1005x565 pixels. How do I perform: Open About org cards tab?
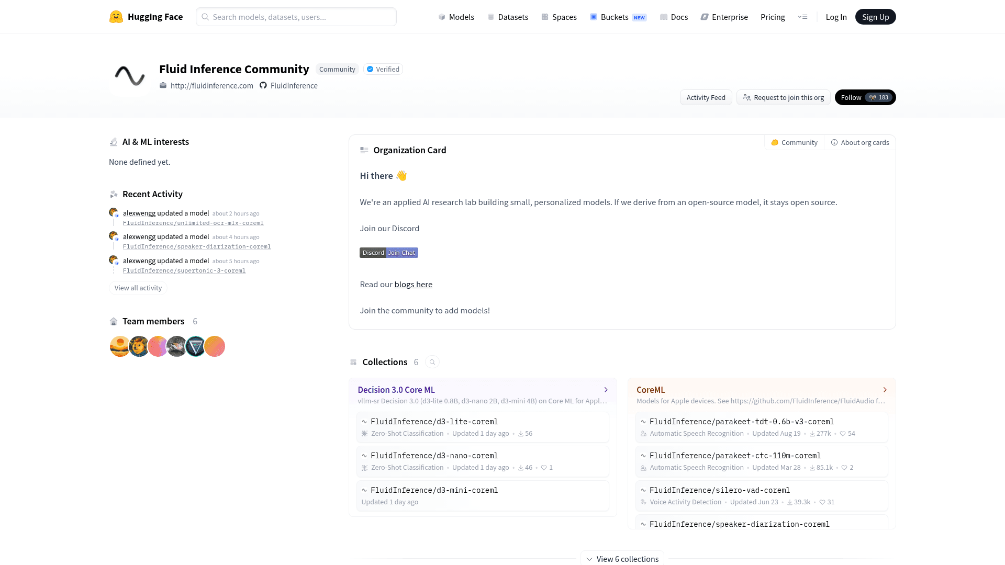click(859, 142)
